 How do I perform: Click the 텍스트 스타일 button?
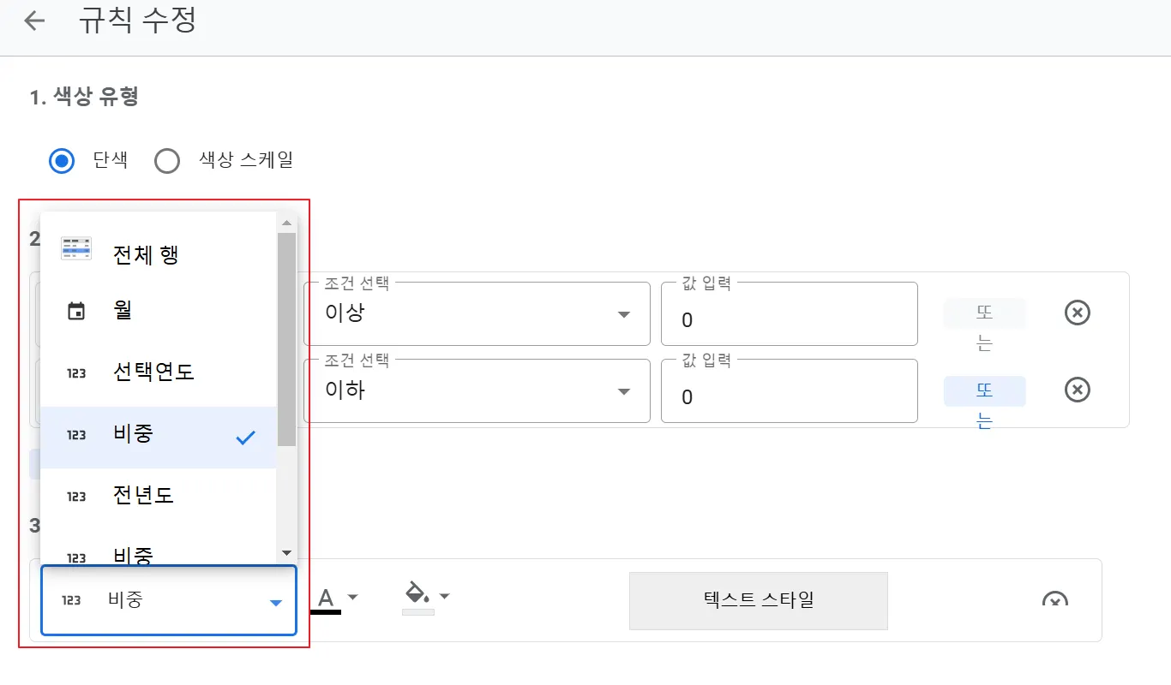(758, 600)
